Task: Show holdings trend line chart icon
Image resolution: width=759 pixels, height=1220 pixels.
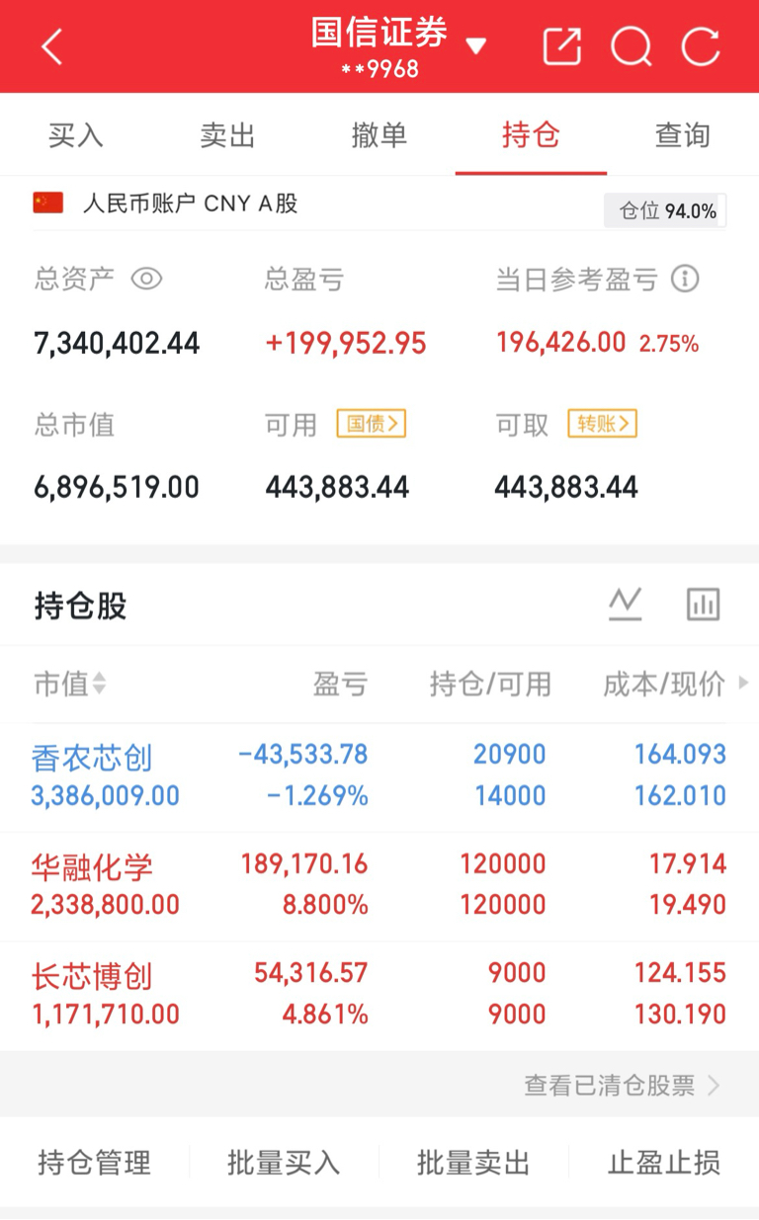Action: tap(626, 604)
